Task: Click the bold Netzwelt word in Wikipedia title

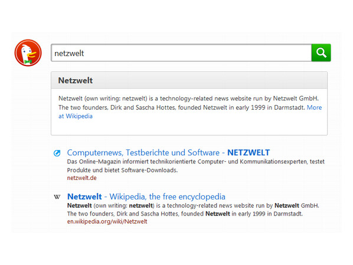Action: pyautogui.click(x=84, y=197)
